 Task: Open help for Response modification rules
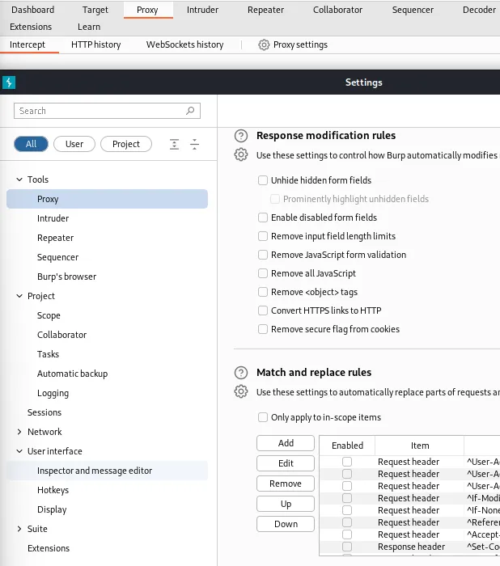[x=241, y=136]
